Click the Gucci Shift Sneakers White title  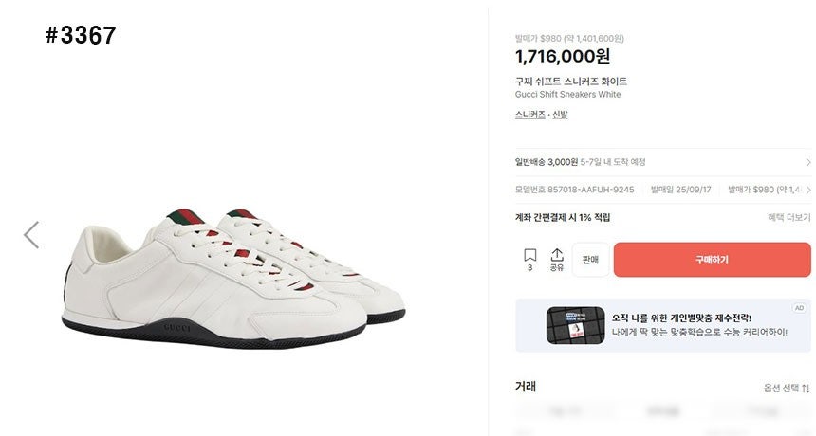[x=567, y=94]
